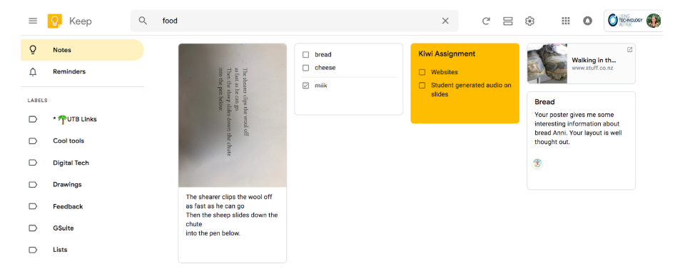Screen dimensions: 690x269
Task: Open the external link icon on Walking note
Action: click(x=629, y=49)
